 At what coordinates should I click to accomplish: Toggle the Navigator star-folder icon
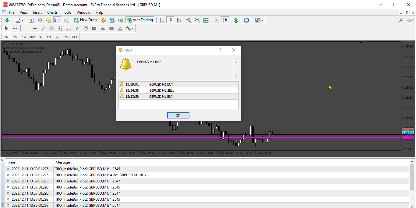[48, 20]
